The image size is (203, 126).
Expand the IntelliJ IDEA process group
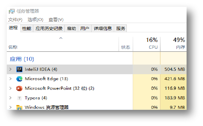[10, 69]
